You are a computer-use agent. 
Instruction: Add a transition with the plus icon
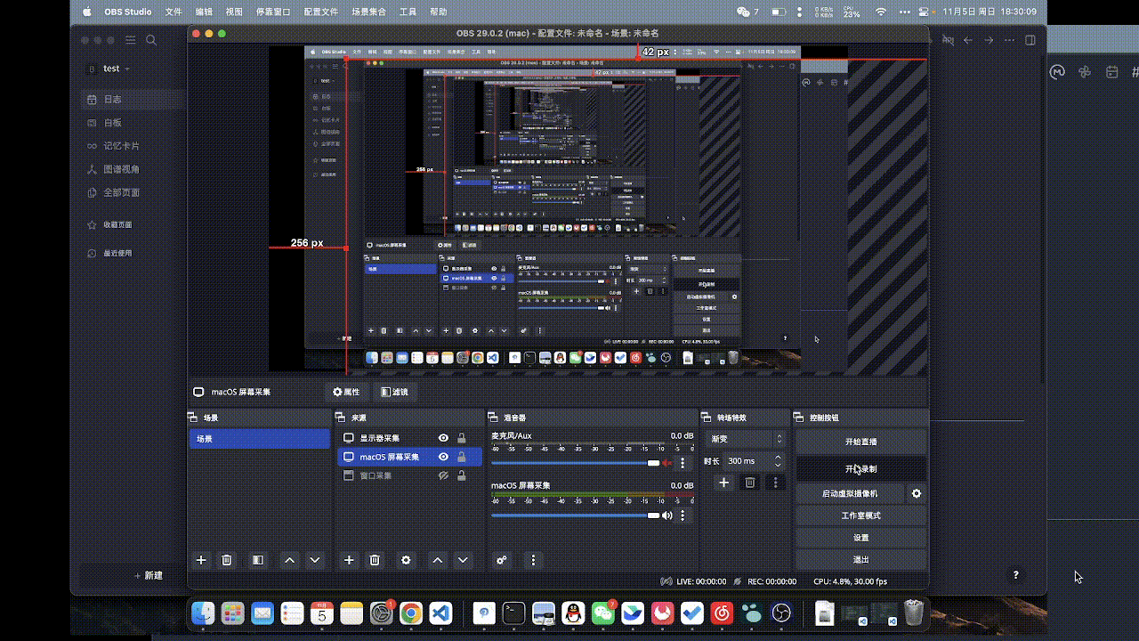tap(724, 483)
